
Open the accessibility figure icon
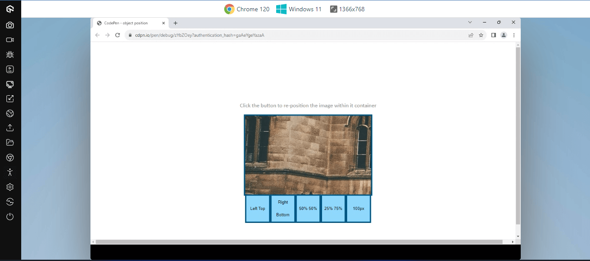point(10,172)
